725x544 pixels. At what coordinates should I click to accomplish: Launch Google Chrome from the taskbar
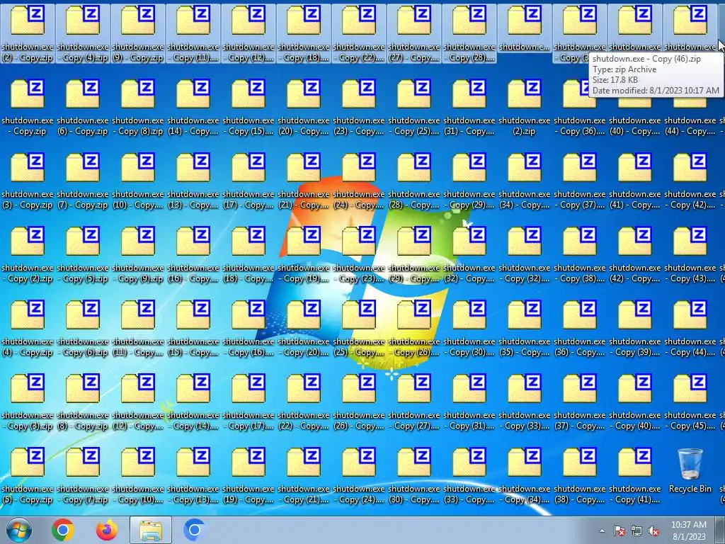[63, 530]
